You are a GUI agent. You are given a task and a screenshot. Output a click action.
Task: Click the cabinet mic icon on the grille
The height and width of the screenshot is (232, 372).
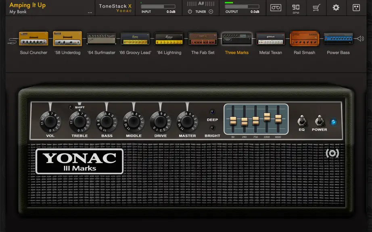tap(332, 153)
